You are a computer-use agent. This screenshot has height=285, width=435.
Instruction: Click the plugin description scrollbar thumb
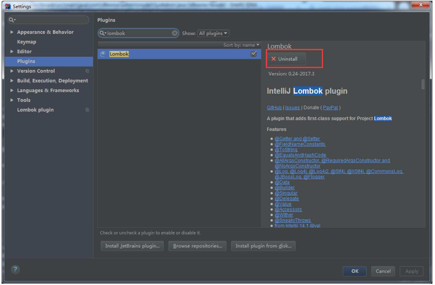[423, 84]
